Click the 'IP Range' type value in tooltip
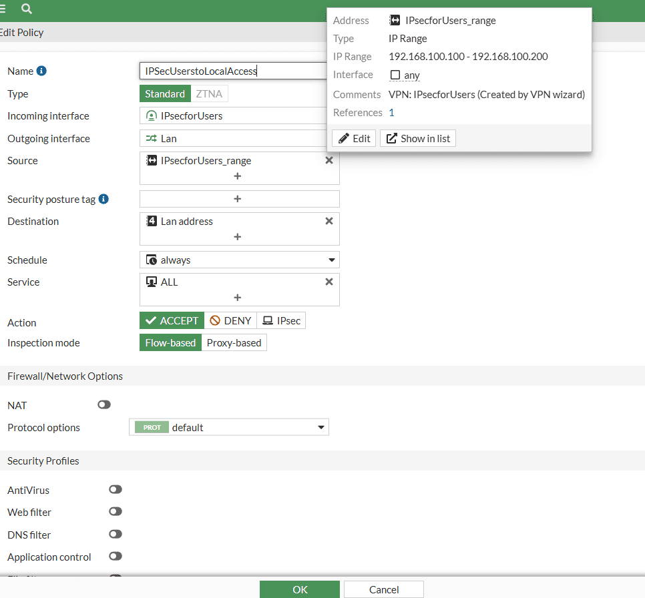 (x=408, y=39)
